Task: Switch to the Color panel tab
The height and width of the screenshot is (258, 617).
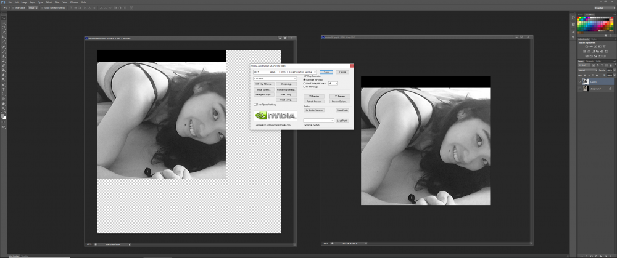Action: click(x=581, y=15)
